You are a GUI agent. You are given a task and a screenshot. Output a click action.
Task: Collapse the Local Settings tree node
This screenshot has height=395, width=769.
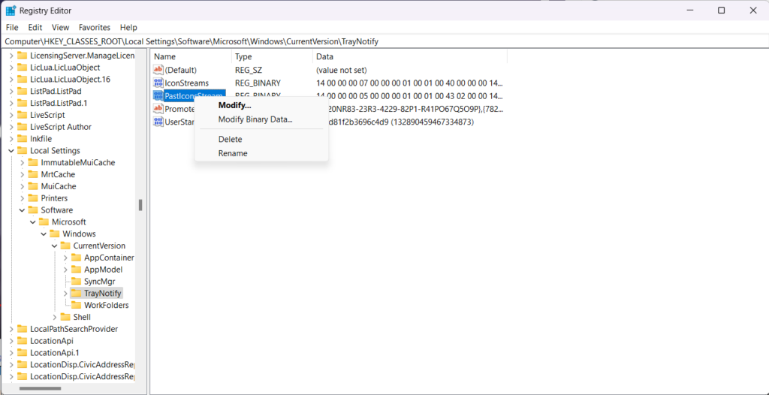pyautogui.click(x=11, y=151)
